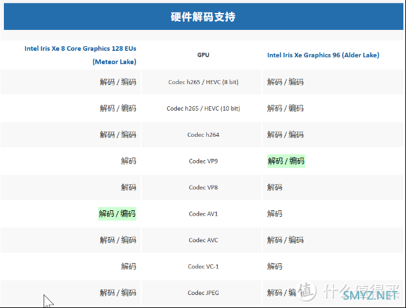Click Alder Lake 解码 / 编码 for Codec h264
The image size is (406, 308).
[x=286, y=135]
